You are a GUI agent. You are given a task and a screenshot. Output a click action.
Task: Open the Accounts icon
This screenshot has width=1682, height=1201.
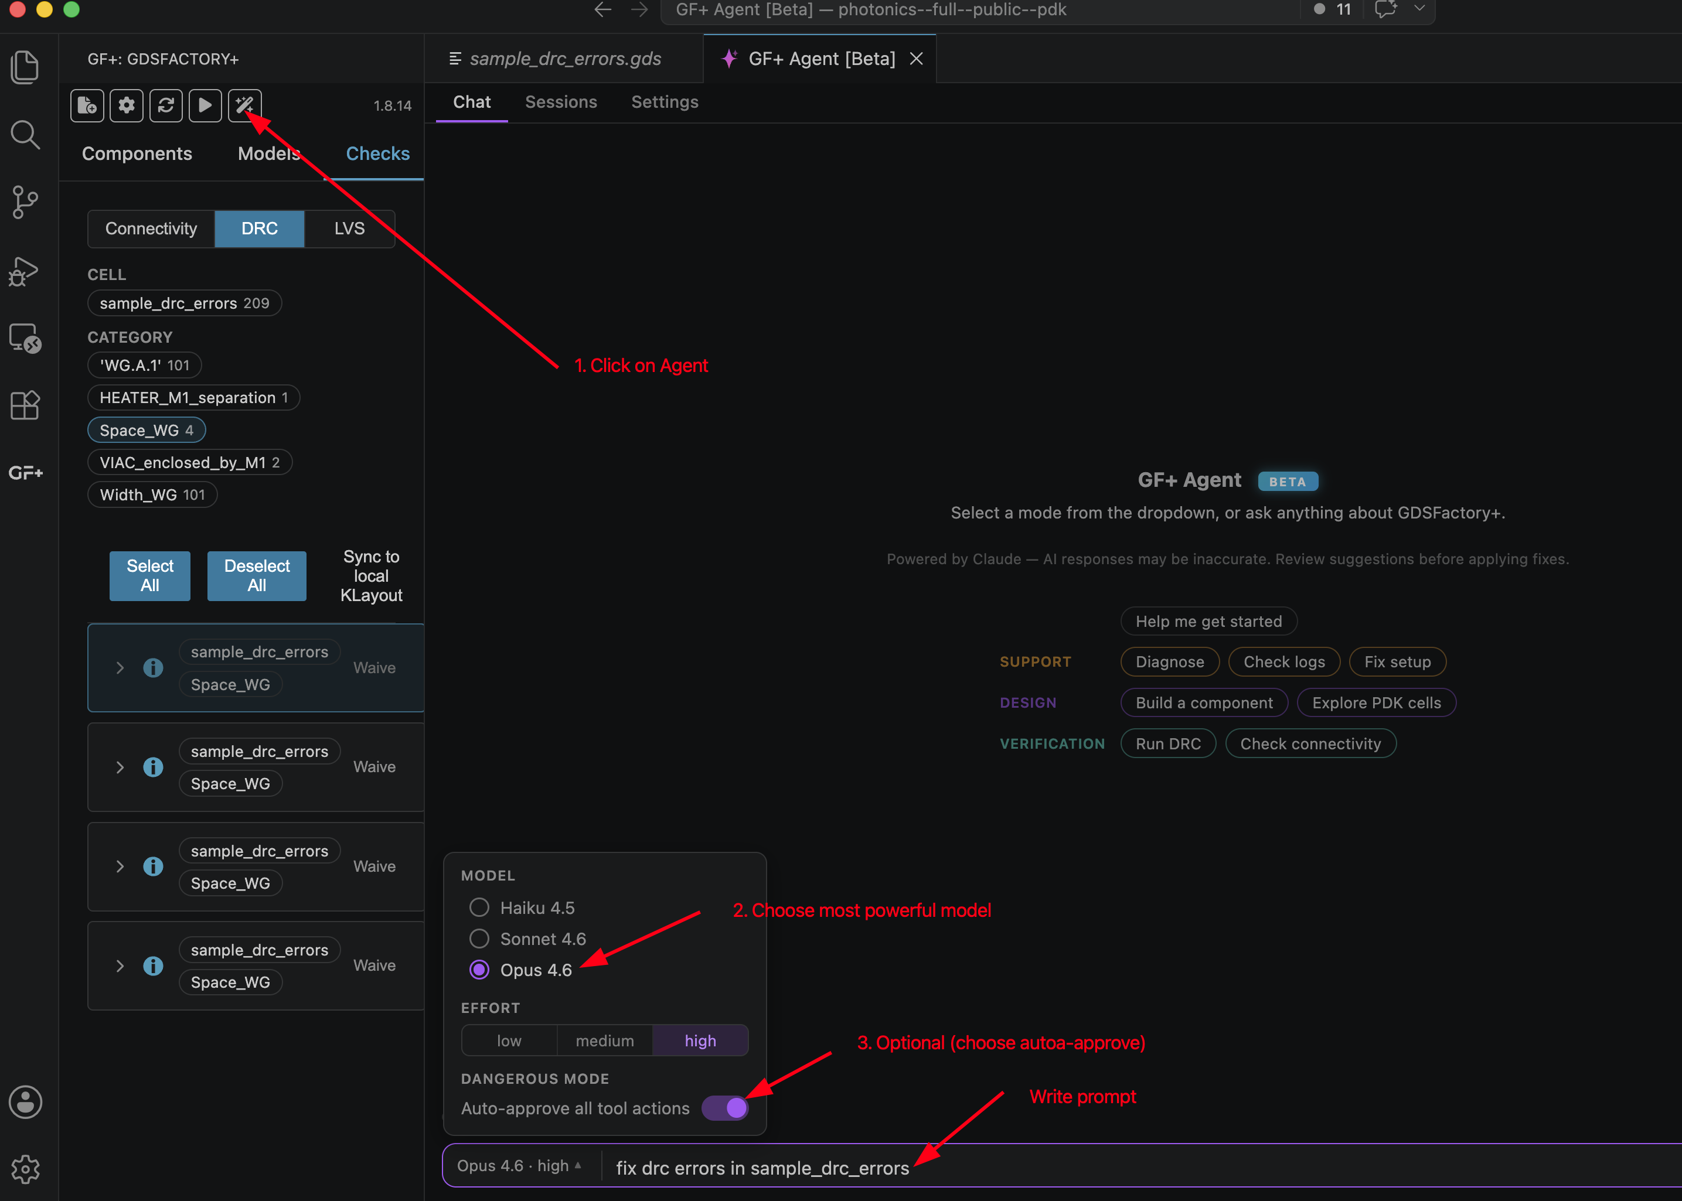25,1102
